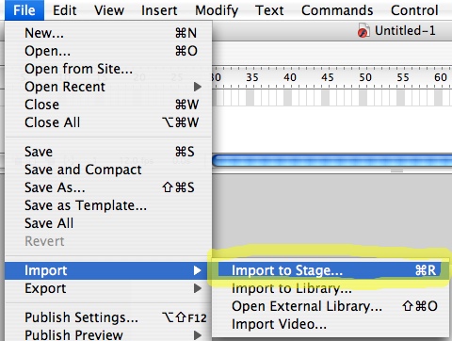Click frame 45 on timeline ruler
The width and height of the screenshot is (452, 341).
coord(328,77)
